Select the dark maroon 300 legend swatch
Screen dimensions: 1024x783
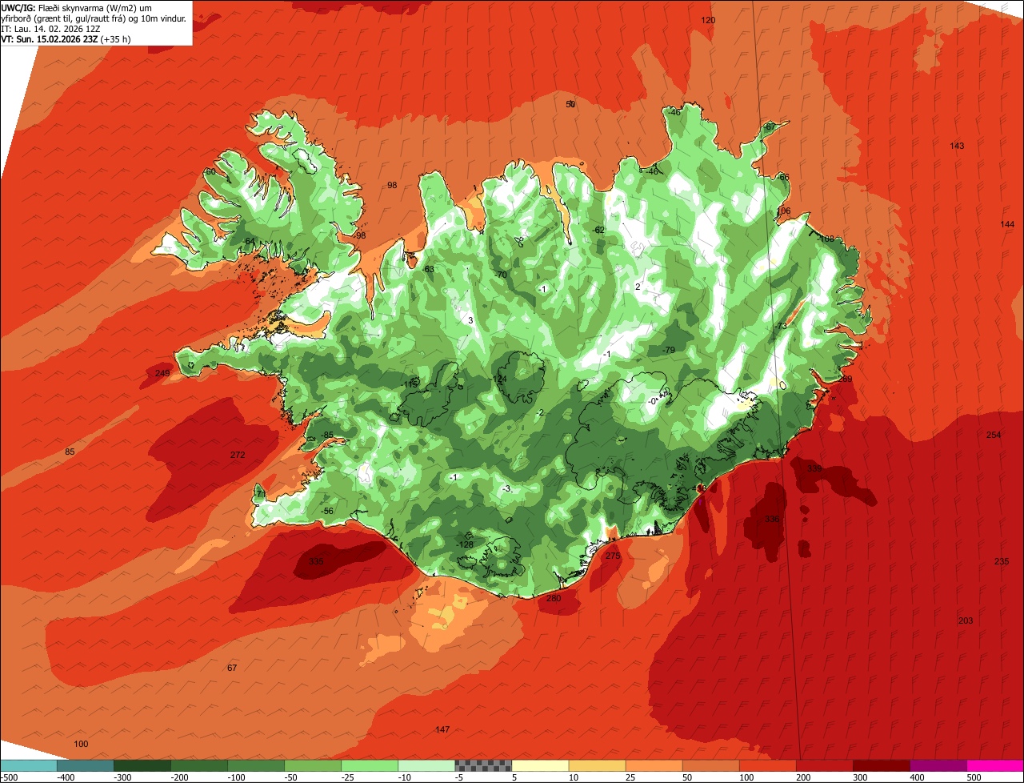(x=881, y=765)
